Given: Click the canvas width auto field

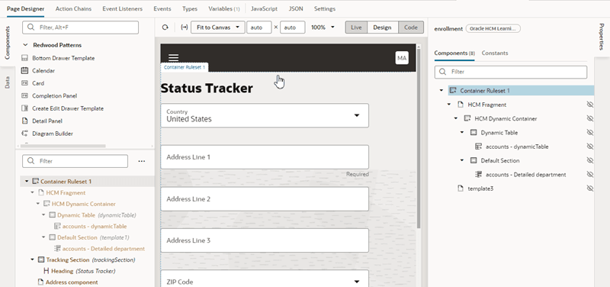Looking at the screenshot, I should (258, 27).
